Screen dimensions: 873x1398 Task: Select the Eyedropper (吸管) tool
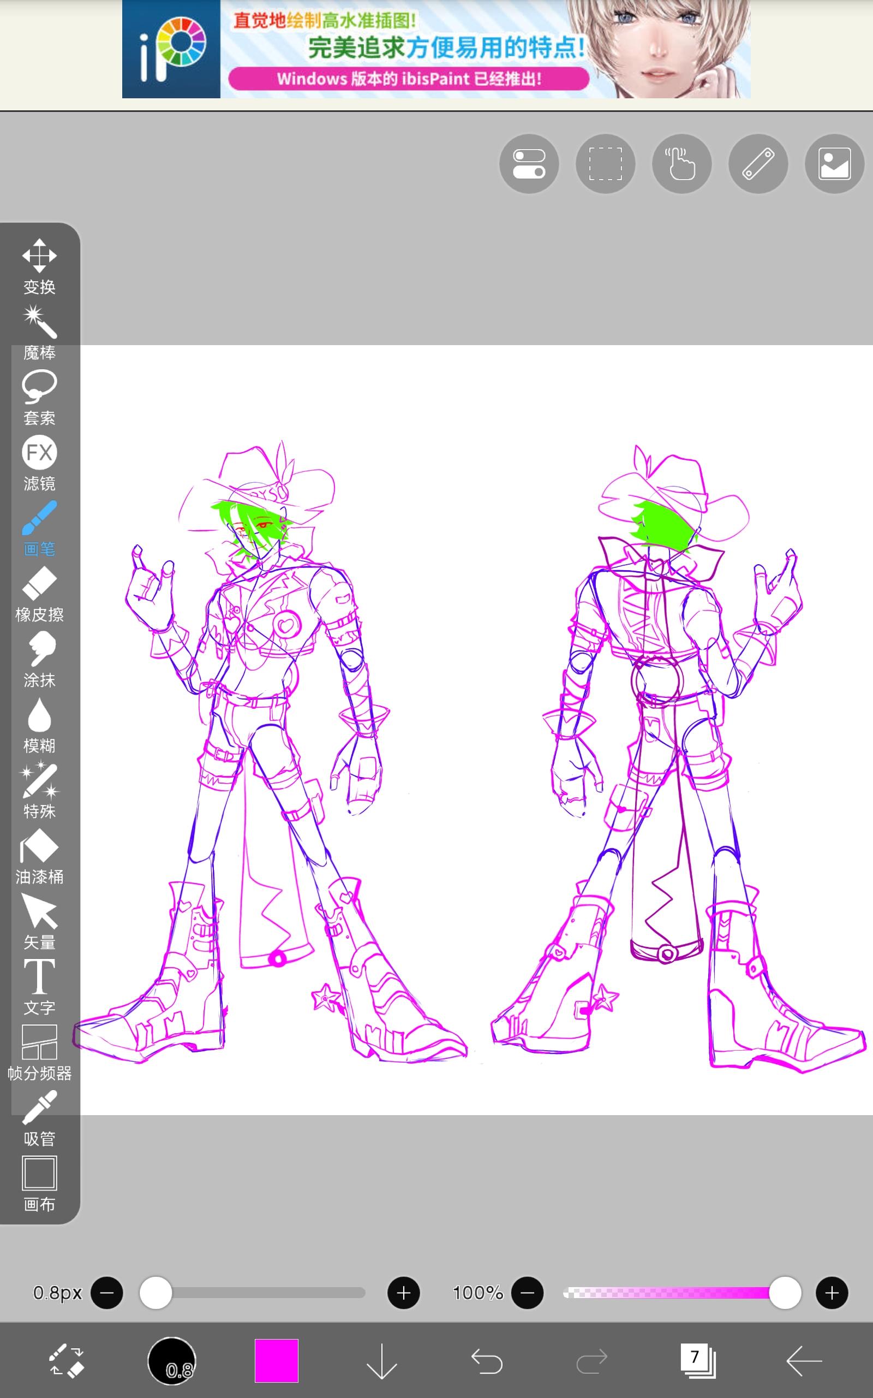tap(39, 1118)
